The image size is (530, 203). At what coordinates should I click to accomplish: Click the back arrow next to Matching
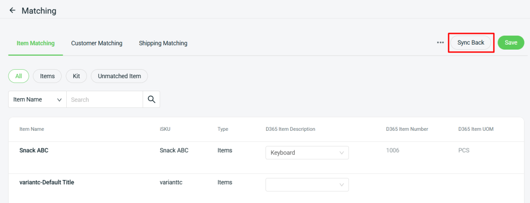click(x=13, y=11)
